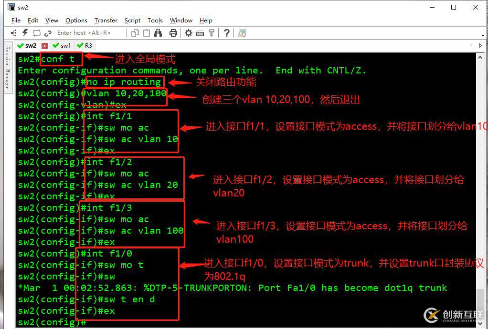Open the Transfer menu
The height and width of the screenshot is (329, 488).
point(106,20)
